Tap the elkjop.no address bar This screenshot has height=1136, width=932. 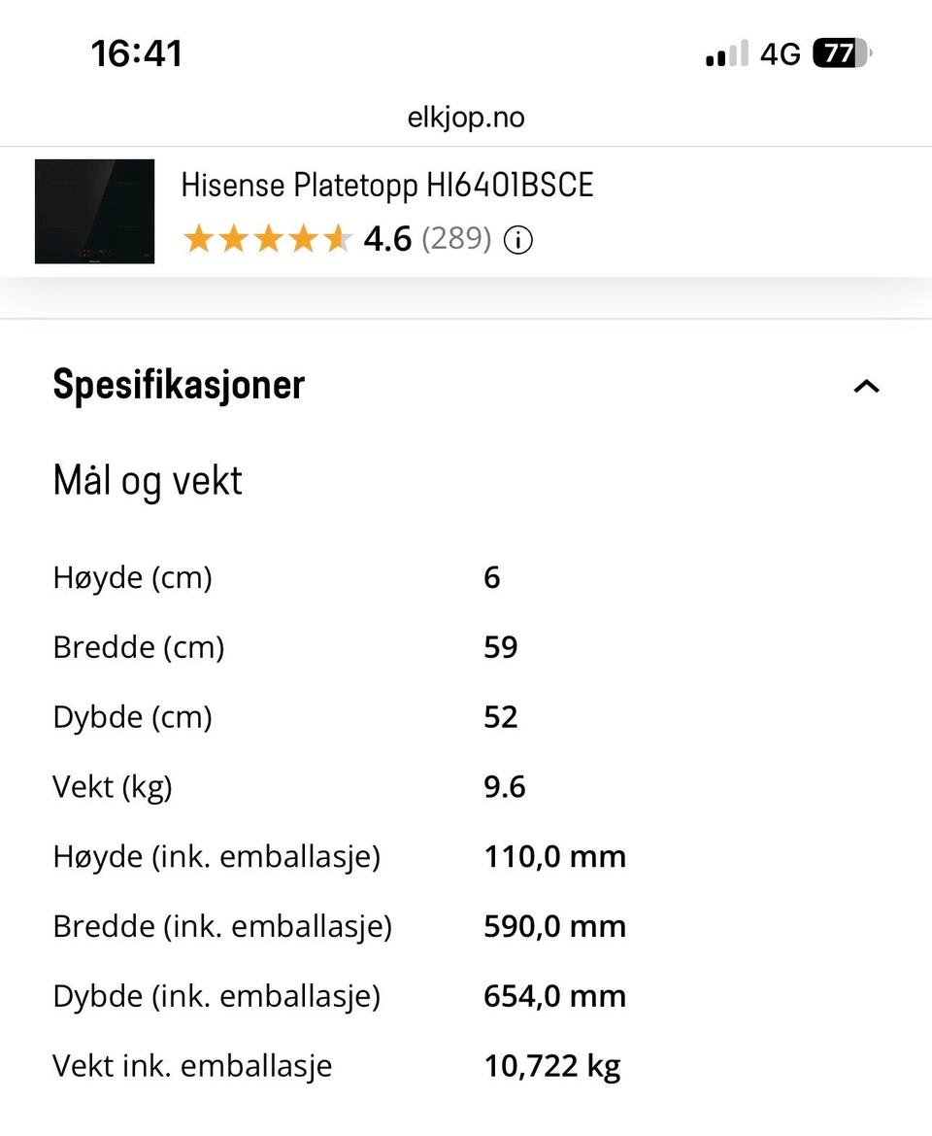coord(466,118)
